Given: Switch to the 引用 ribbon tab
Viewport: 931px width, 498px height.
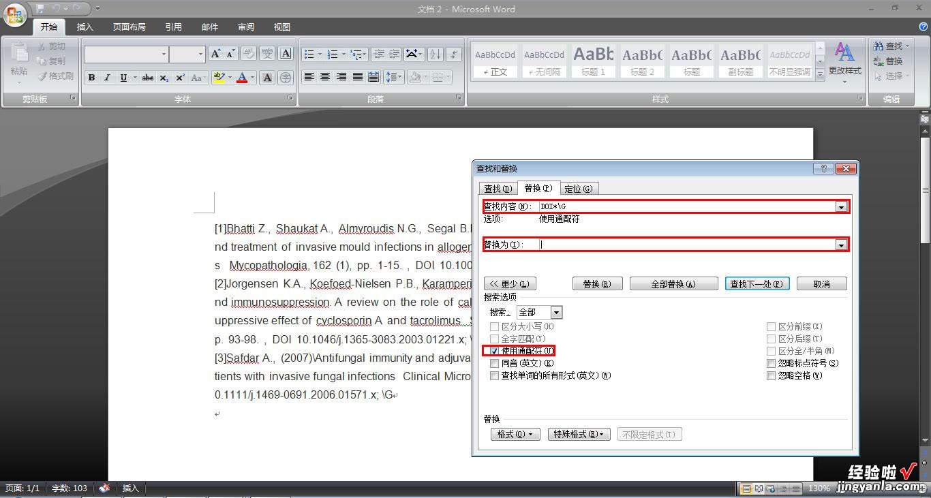Looking at the screenshot, I should 173,27.
